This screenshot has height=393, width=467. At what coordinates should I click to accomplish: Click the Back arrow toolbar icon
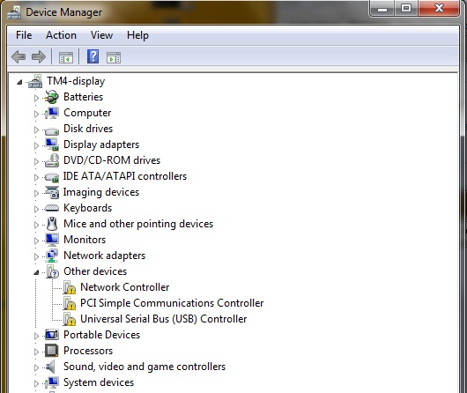point(19,56)
